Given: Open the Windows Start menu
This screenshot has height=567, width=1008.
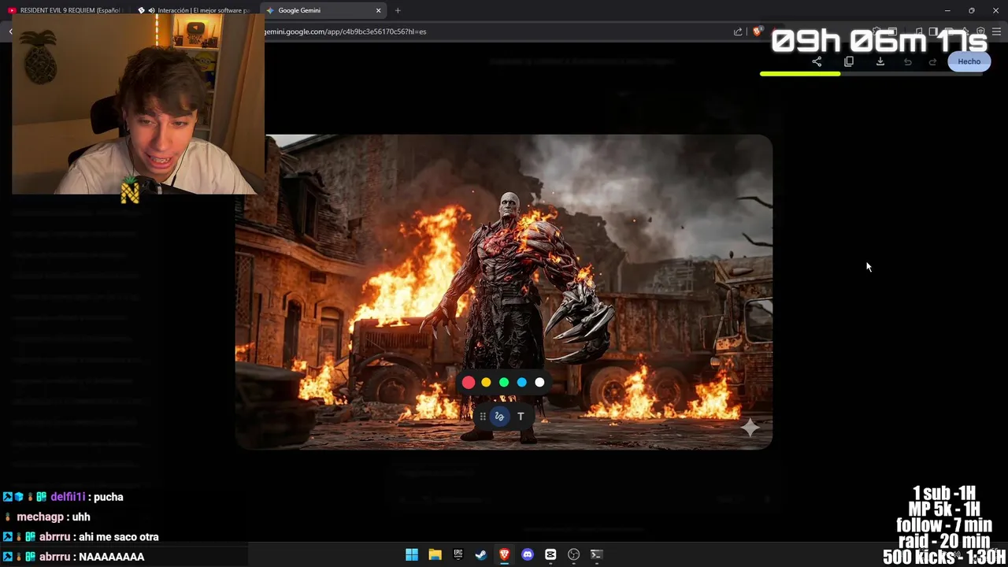Looking at the screenshot, I should (412, 554).
